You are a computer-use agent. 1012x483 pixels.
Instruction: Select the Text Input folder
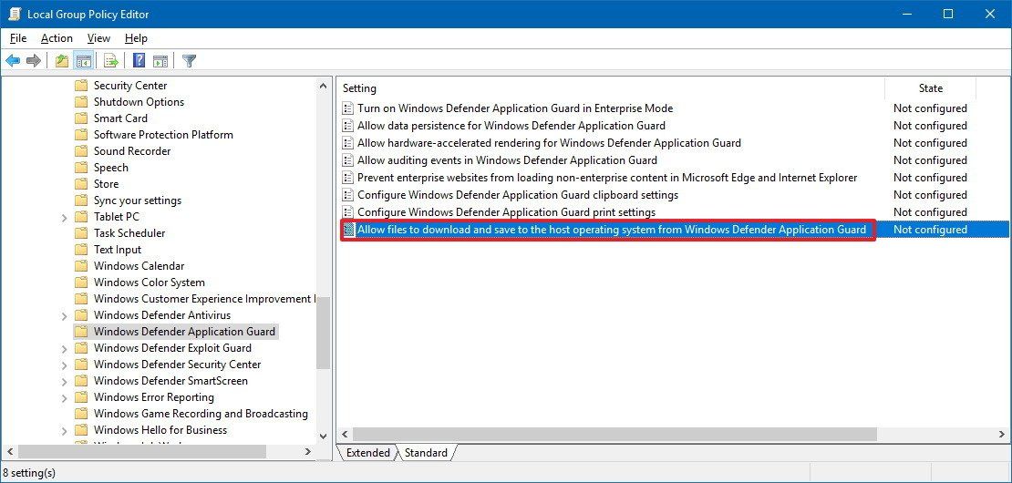(x=118, y=250)
